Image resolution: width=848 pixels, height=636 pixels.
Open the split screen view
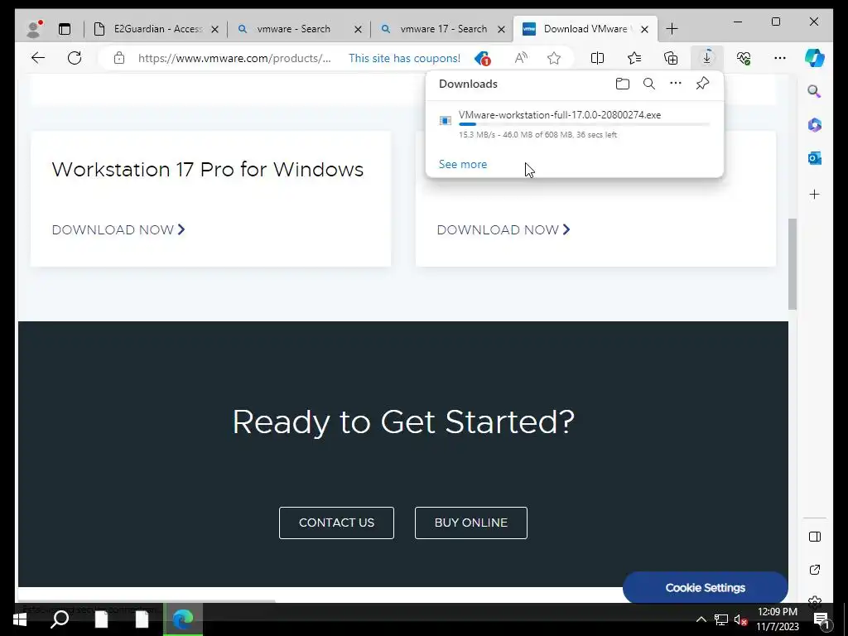coord(597,58)
